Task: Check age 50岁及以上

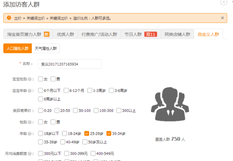Action: pyautogui.click(x=85, y=142)
